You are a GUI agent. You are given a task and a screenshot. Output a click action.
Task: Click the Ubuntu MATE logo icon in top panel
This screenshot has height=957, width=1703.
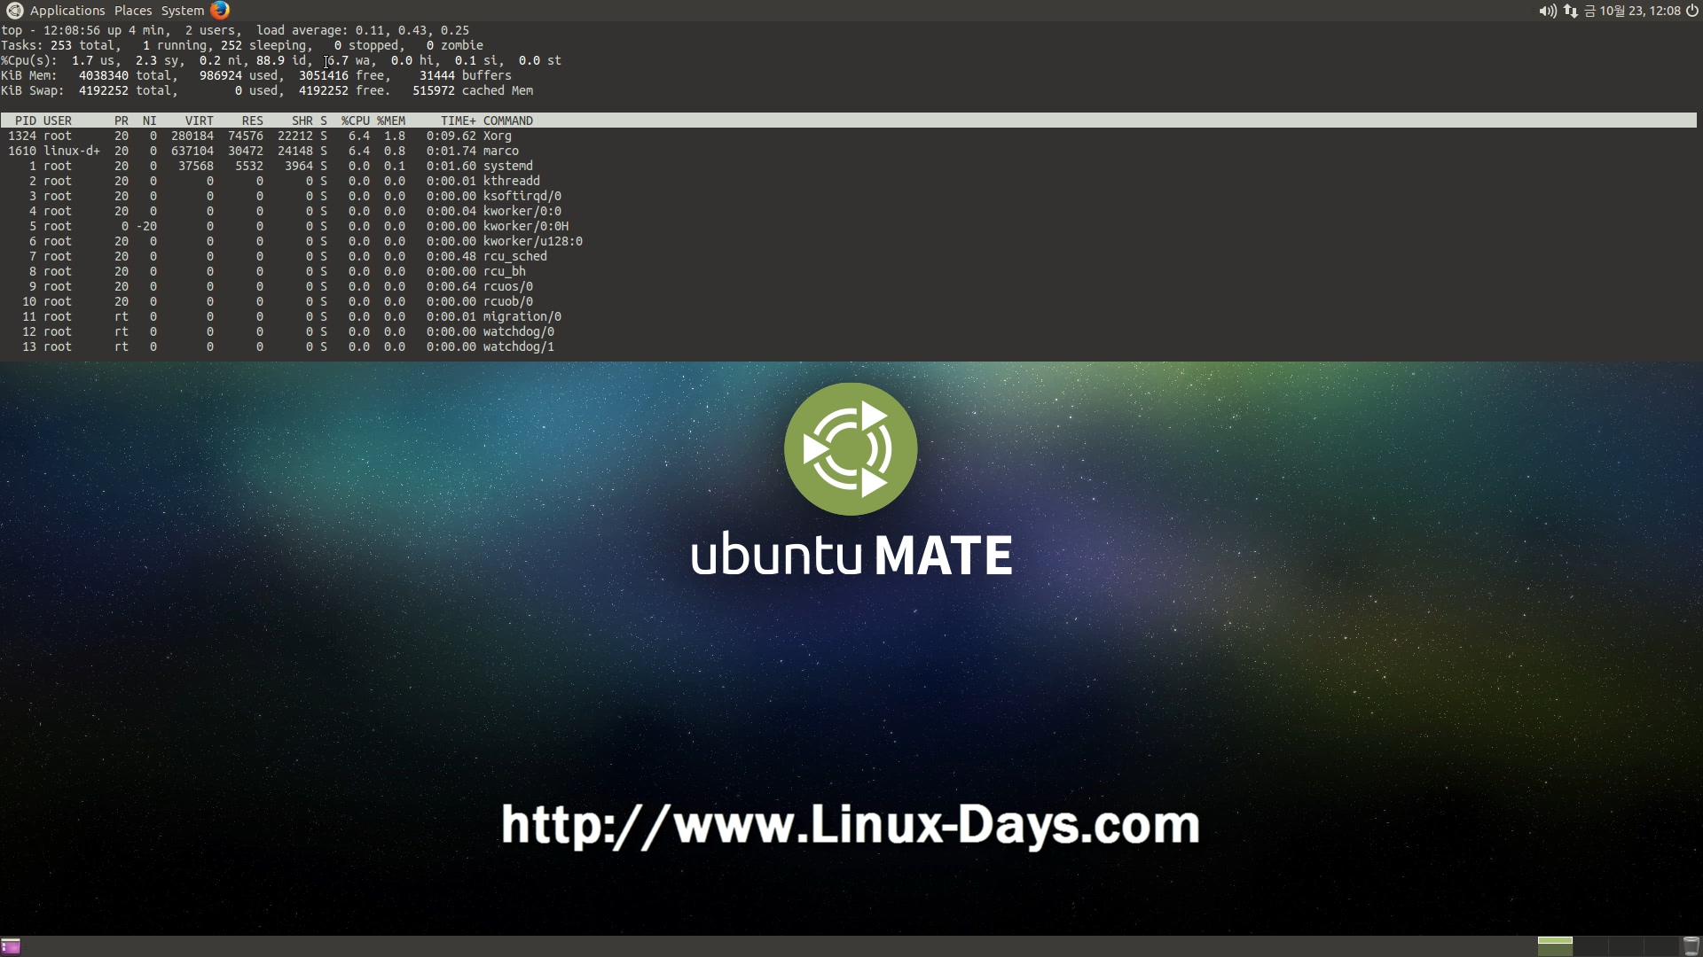14,11
